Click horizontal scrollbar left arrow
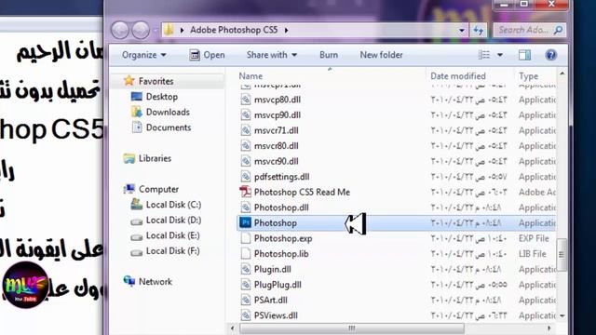Image resolution: width=596 pixels, height=335 pixels. (232, 328)
